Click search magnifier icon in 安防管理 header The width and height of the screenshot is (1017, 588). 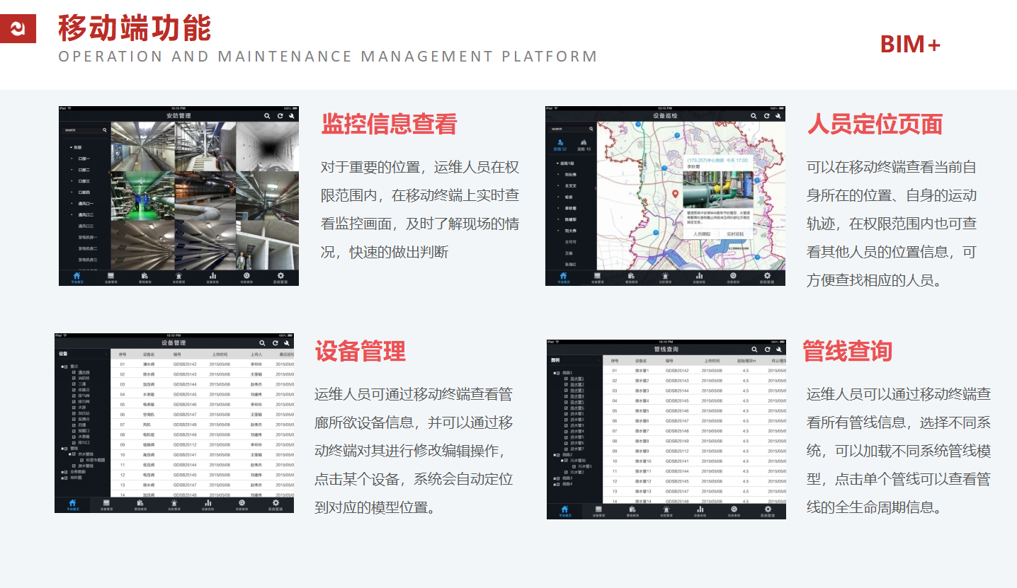click(x=268, y=115)
